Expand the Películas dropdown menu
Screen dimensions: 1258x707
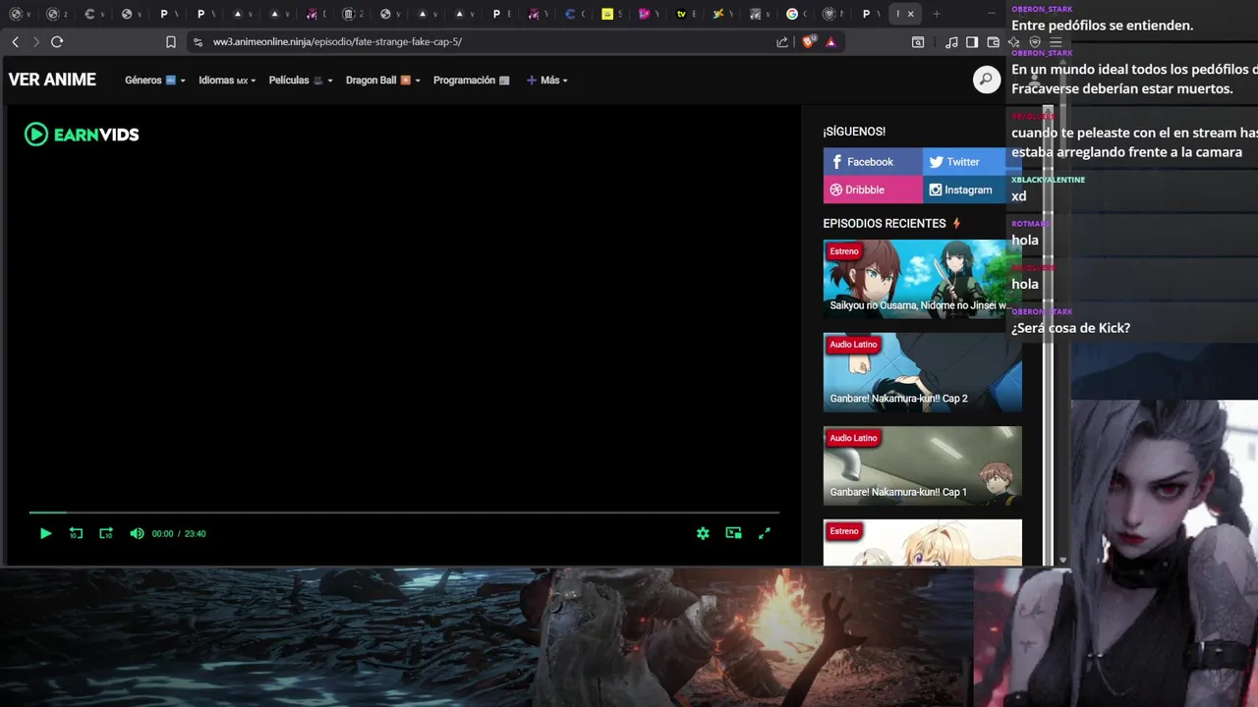coord(301,81)
